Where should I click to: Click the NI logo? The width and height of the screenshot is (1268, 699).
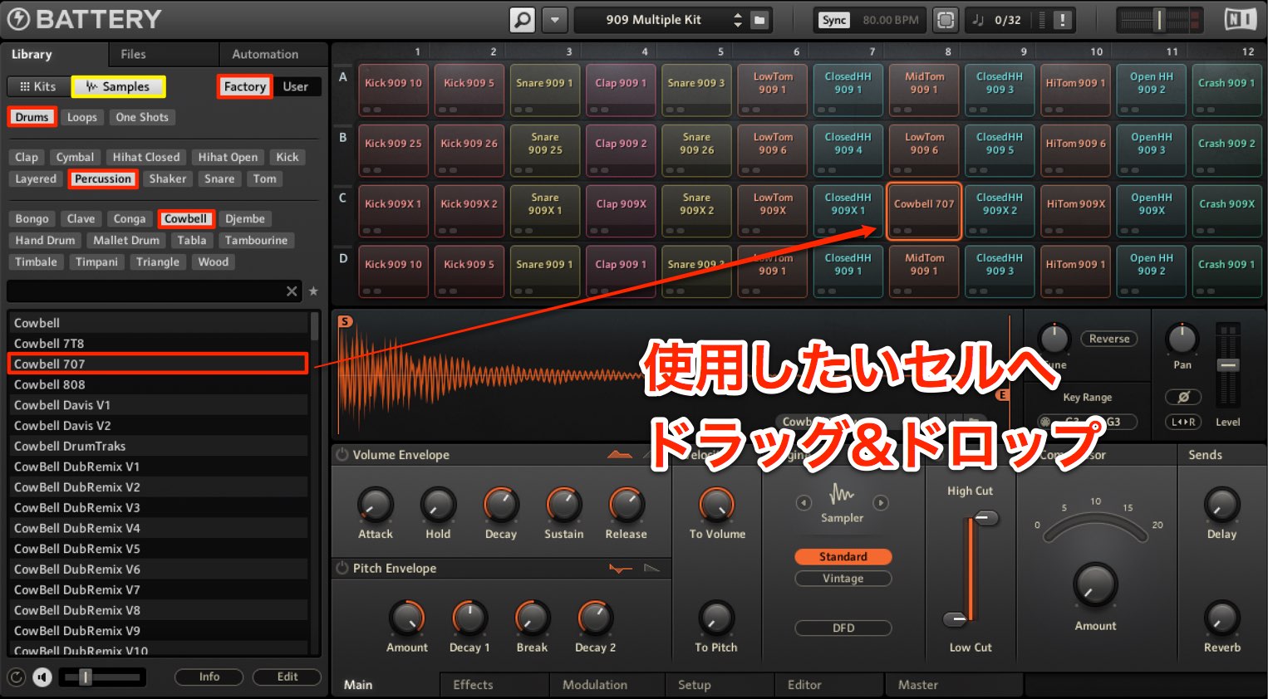(x=1241, y=19)
